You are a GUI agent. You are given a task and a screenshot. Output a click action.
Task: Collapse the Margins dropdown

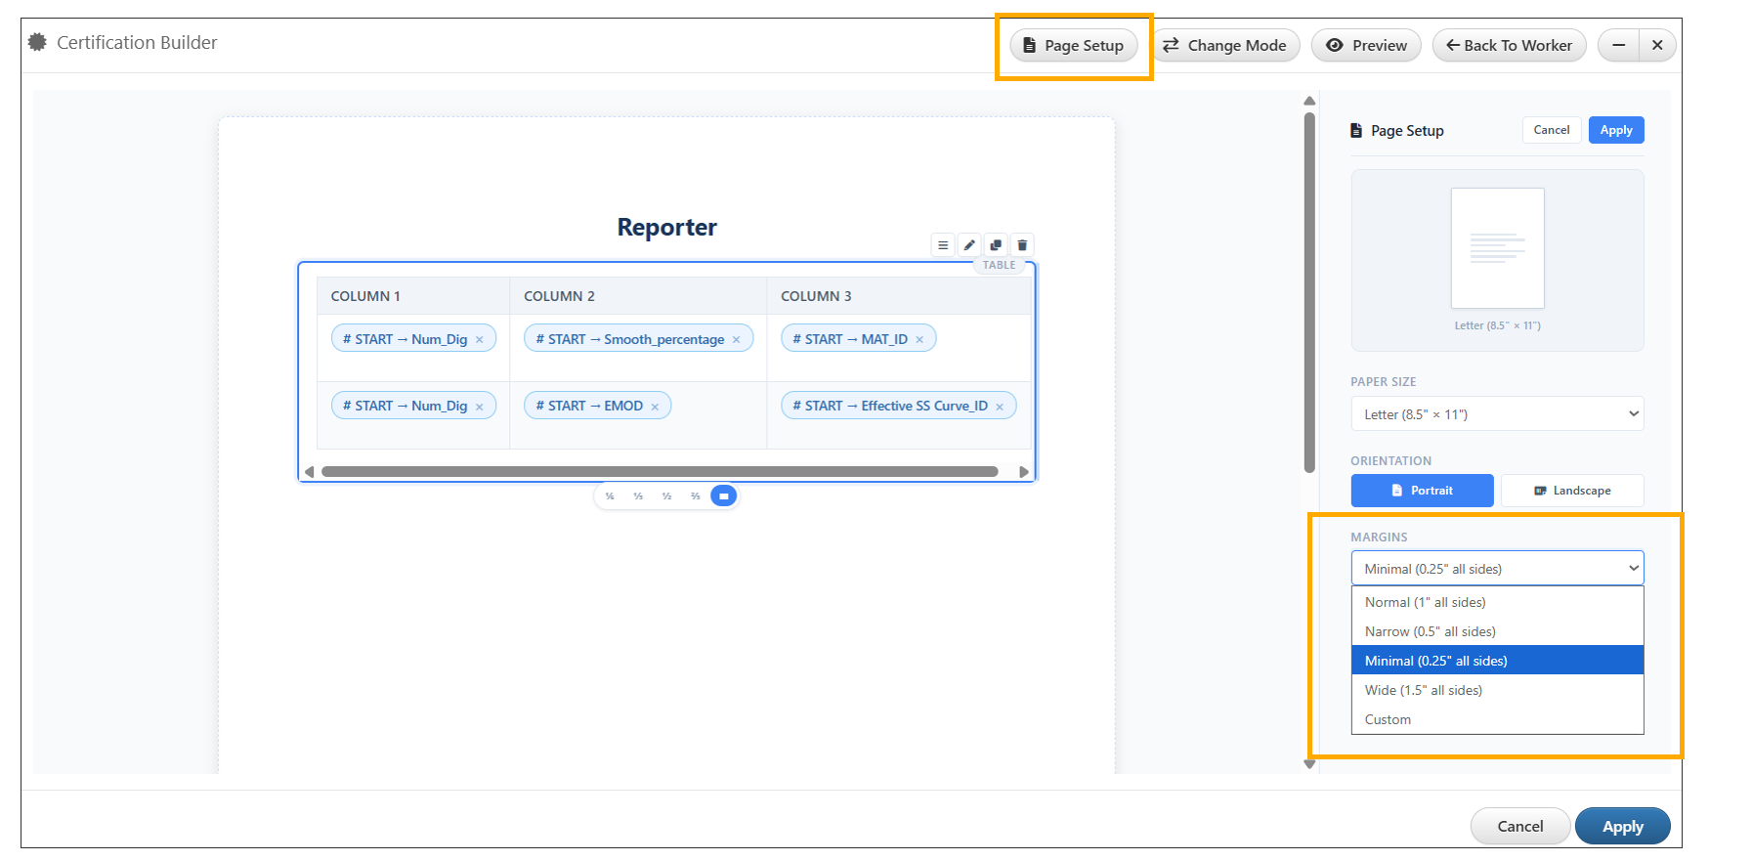pyautogui.click(x=1496, y=569)
